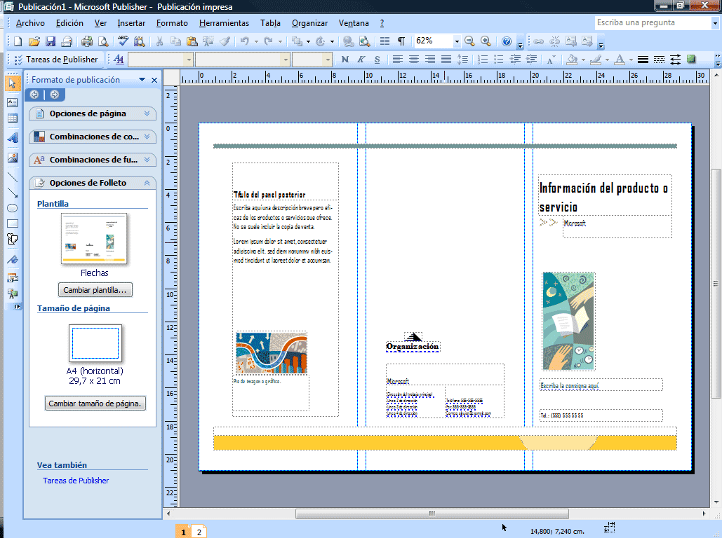Image resolution: width=722 pixels, height=538 pixels.
Task: Select the WordArt tool
Action: pyautogui.click(x=13, y=137)
